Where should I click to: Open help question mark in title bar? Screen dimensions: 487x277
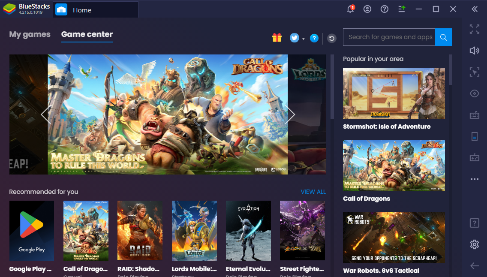click(x=385, y=9)
